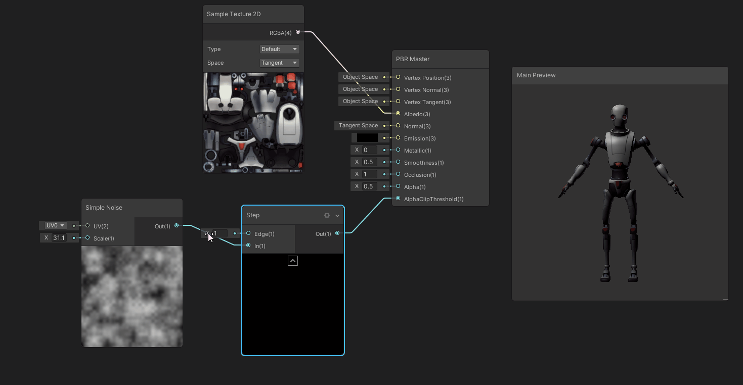Click the Step node In(1) input port

(x=248, y=246)
